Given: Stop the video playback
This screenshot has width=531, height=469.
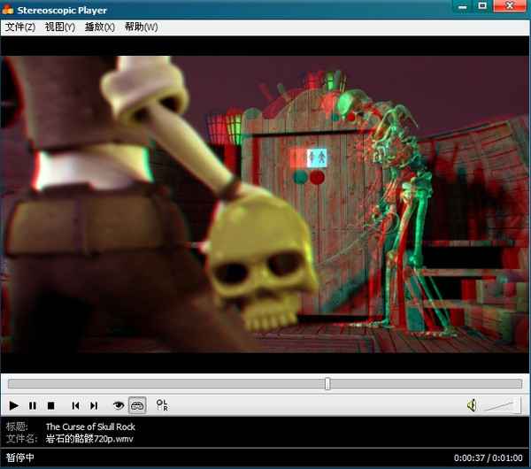Looking at the screenshot, I should point(50,405).
